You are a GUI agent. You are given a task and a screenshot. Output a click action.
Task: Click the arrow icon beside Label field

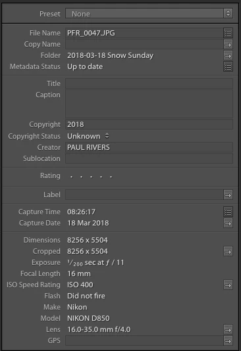228,195
